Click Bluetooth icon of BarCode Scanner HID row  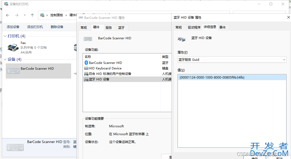86,63
